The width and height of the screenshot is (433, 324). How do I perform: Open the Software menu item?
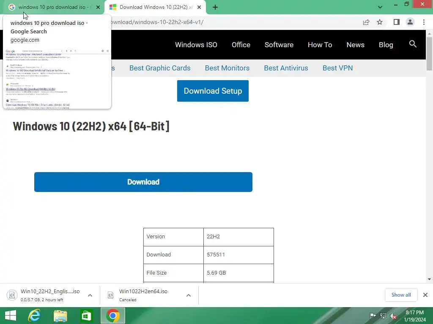pos(279,45)
